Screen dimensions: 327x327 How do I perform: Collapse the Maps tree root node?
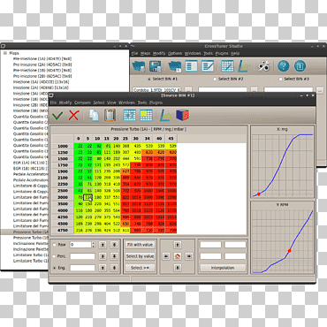click(x=5, y=53)
